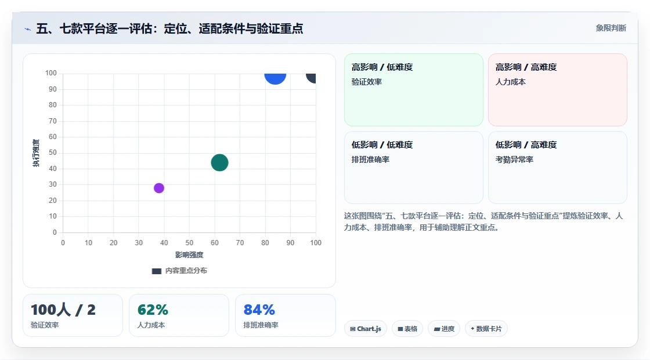The width and height of the screenshot is (650, 360).
Task: Select the dark navy bubble at the chart's top-right corner
Action: pyautogui.click(x=311, y=78)
